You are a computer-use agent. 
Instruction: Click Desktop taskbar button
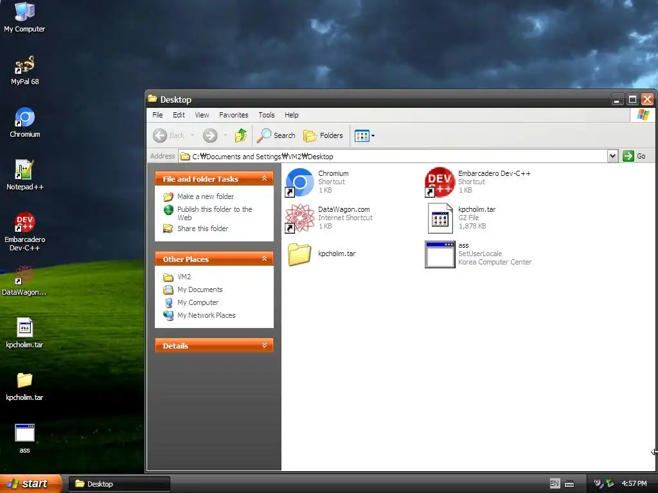(x=119, y=484)
